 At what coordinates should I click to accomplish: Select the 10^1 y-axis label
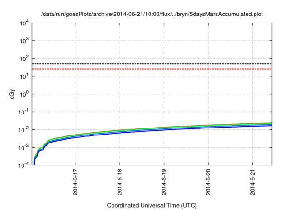24,76
